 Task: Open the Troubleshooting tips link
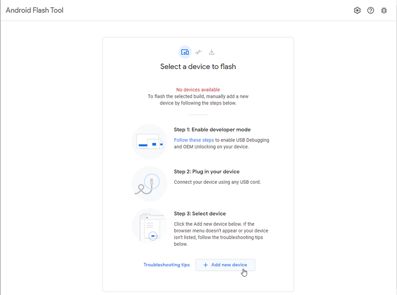click(167, 265)
